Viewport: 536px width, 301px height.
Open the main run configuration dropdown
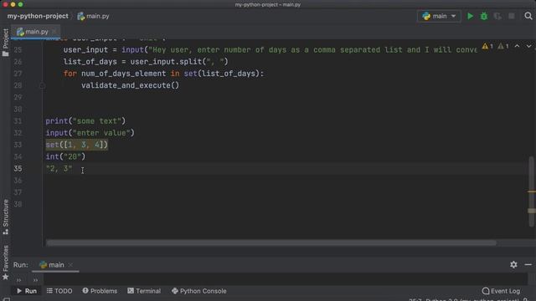[439, 16]
